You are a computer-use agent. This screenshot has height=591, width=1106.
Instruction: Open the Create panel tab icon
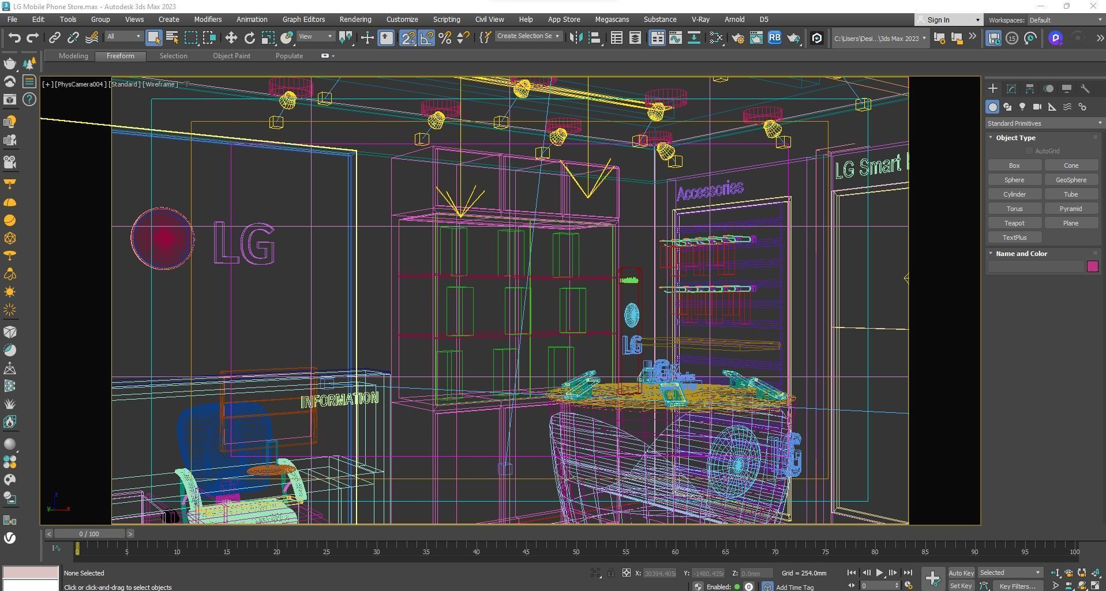tap(993, 88)
